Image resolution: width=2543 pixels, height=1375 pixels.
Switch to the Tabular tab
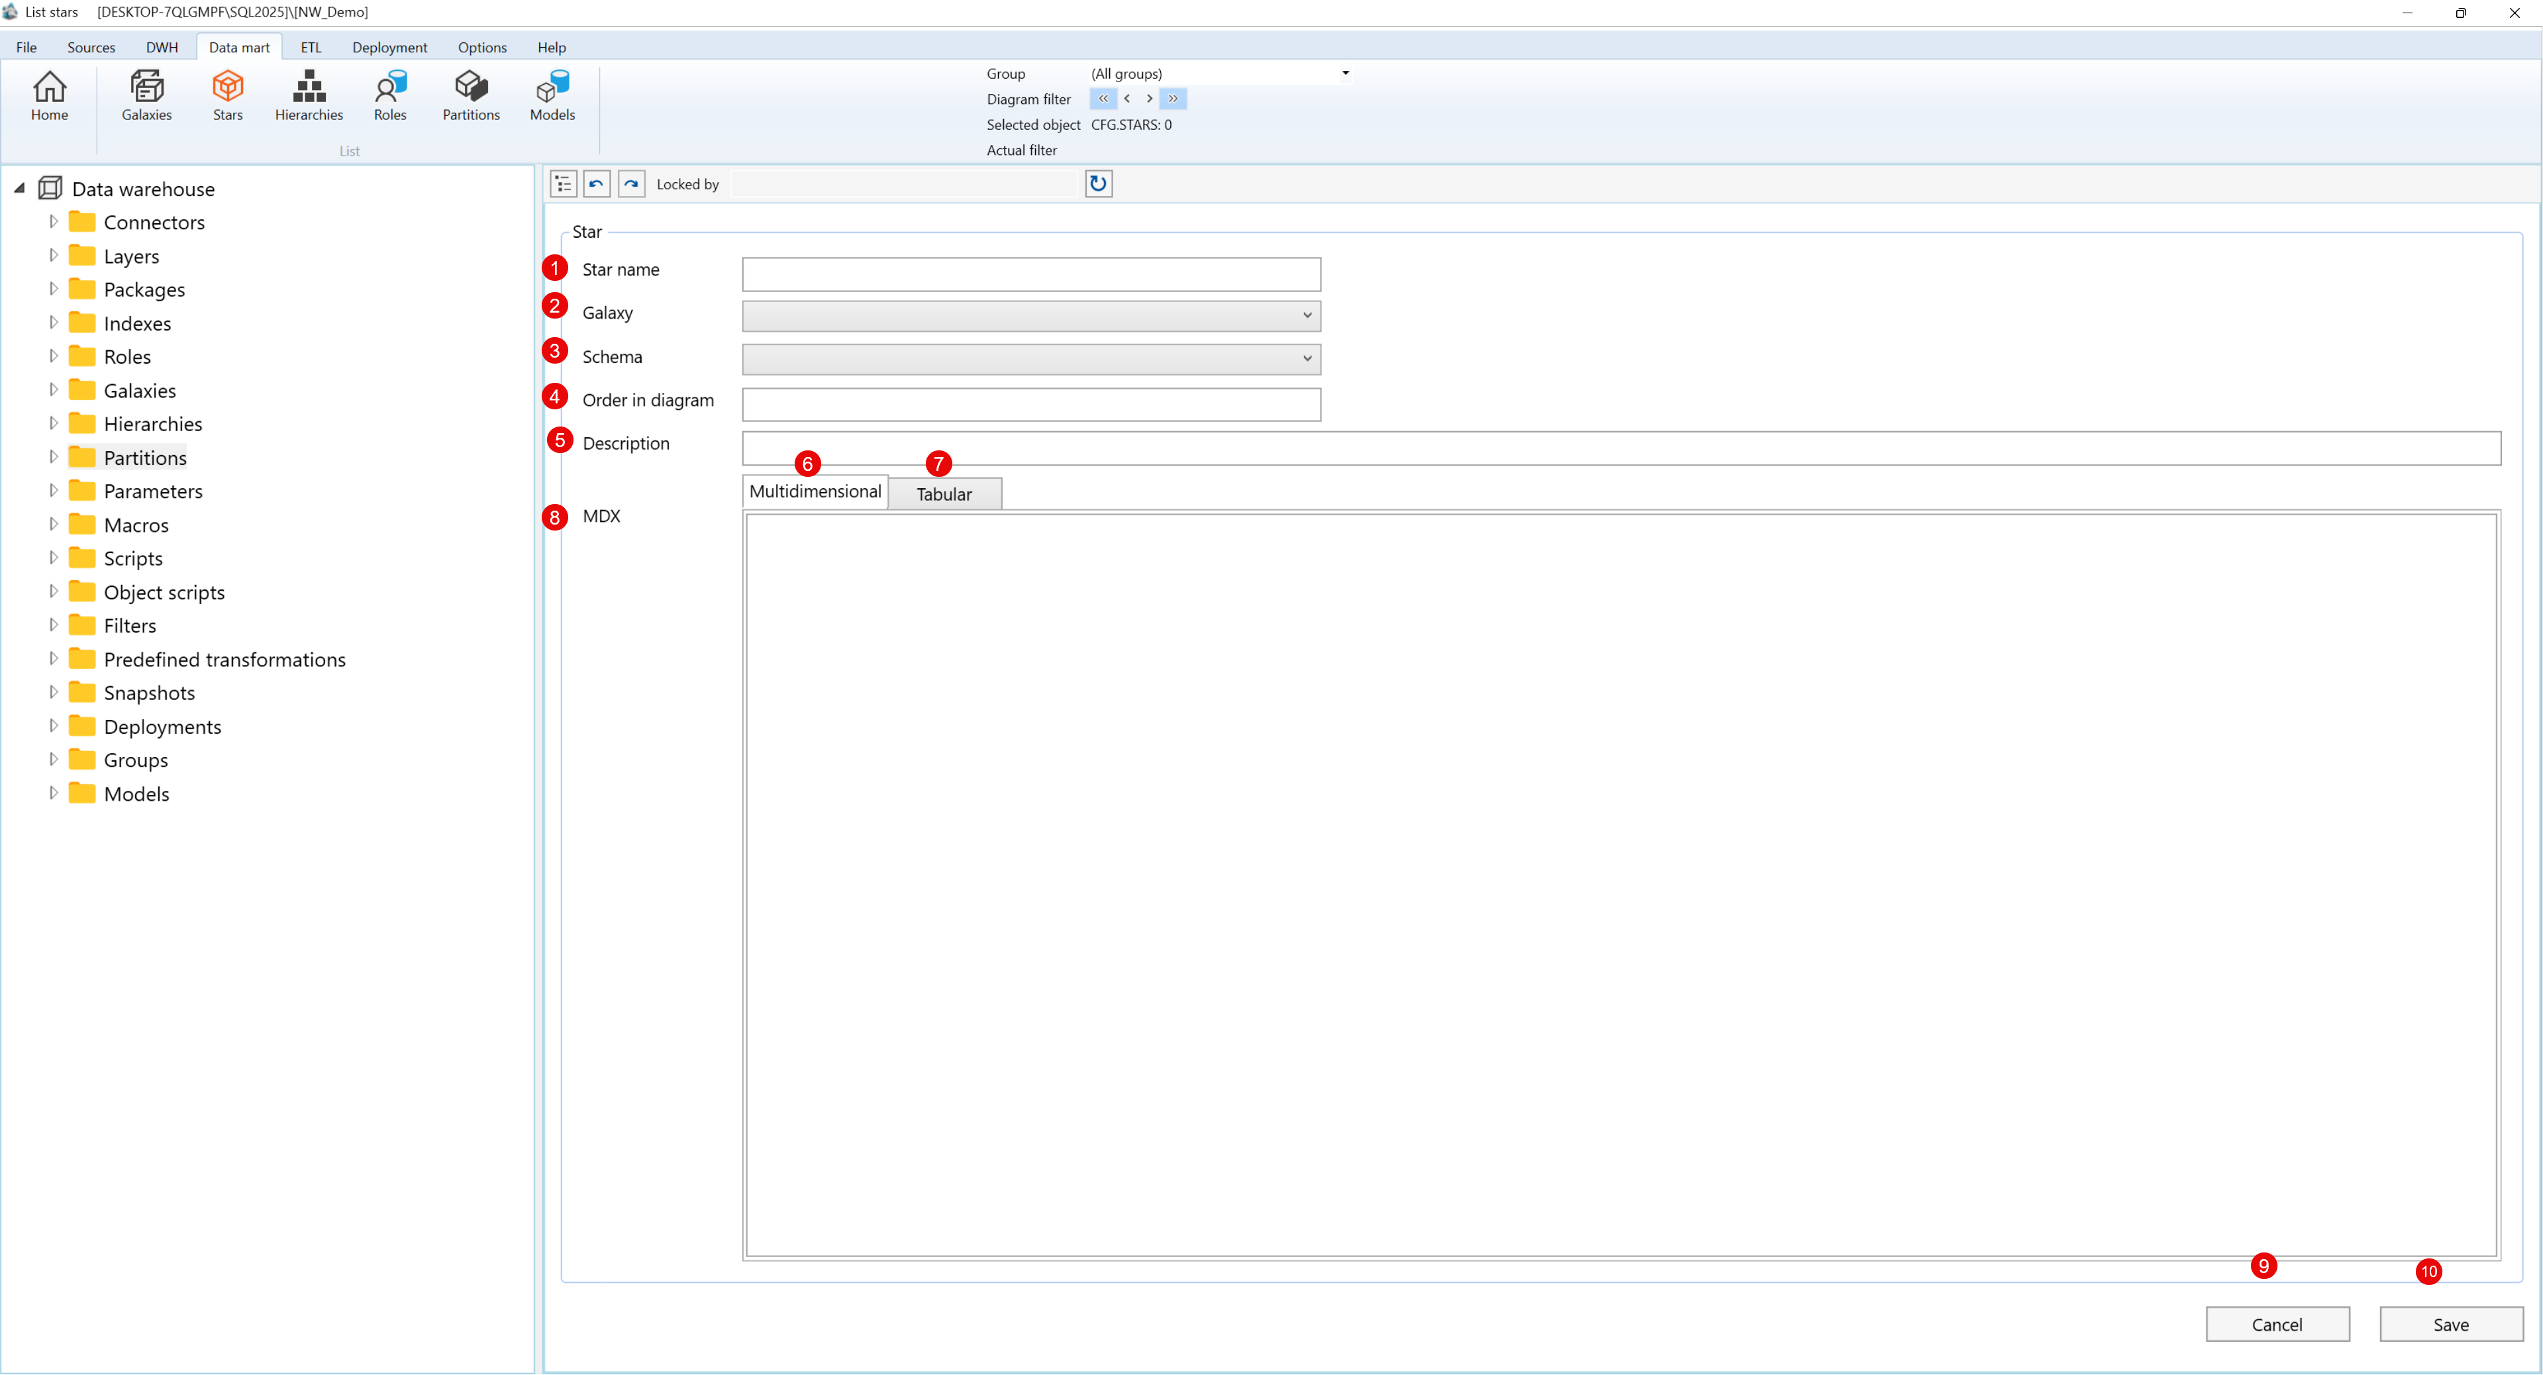(x=944, y=495)
